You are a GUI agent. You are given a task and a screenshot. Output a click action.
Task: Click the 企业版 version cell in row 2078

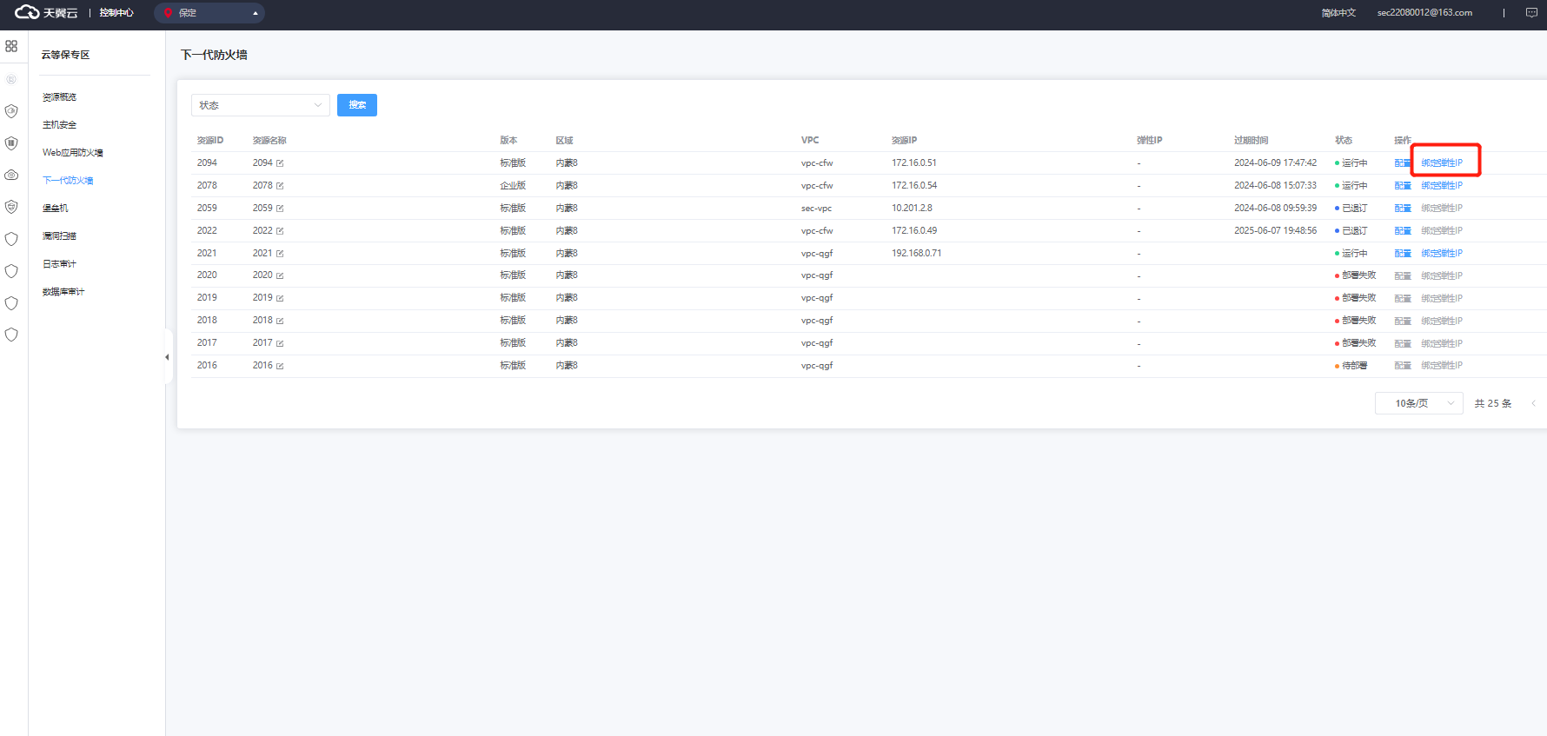513,186
